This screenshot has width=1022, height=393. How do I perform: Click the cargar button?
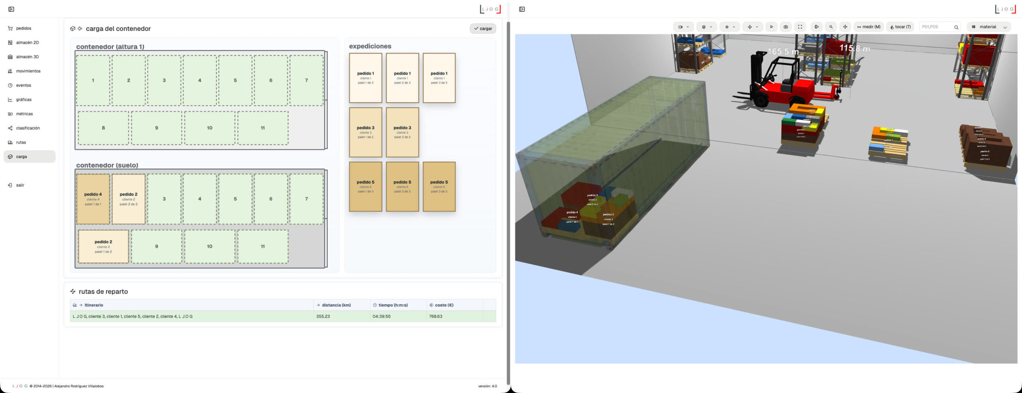point(483,29)
